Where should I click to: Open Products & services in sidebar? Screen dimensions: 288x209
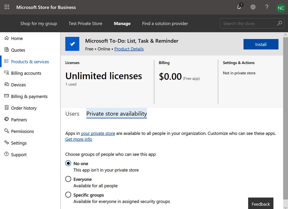point(30,62)
